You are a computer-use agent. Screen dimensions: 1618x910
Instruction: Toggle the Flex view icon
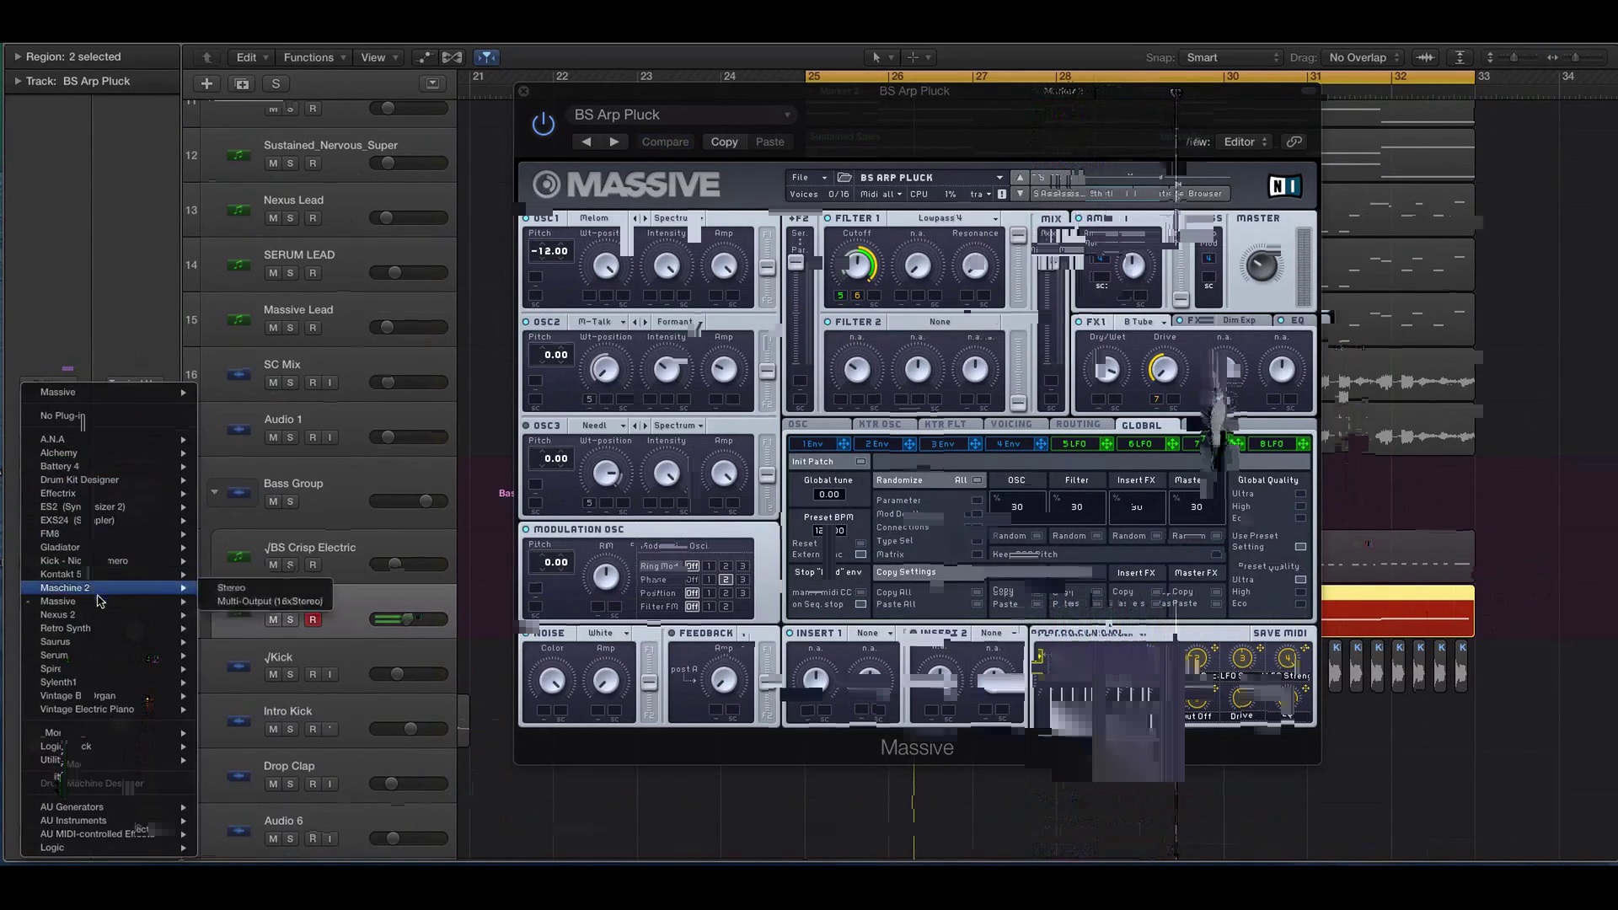pyautogui.click(x=453, y=57)
